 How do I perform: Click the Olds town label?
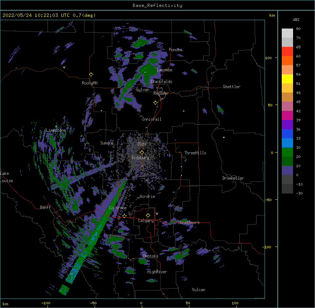(x=142, y=144)
